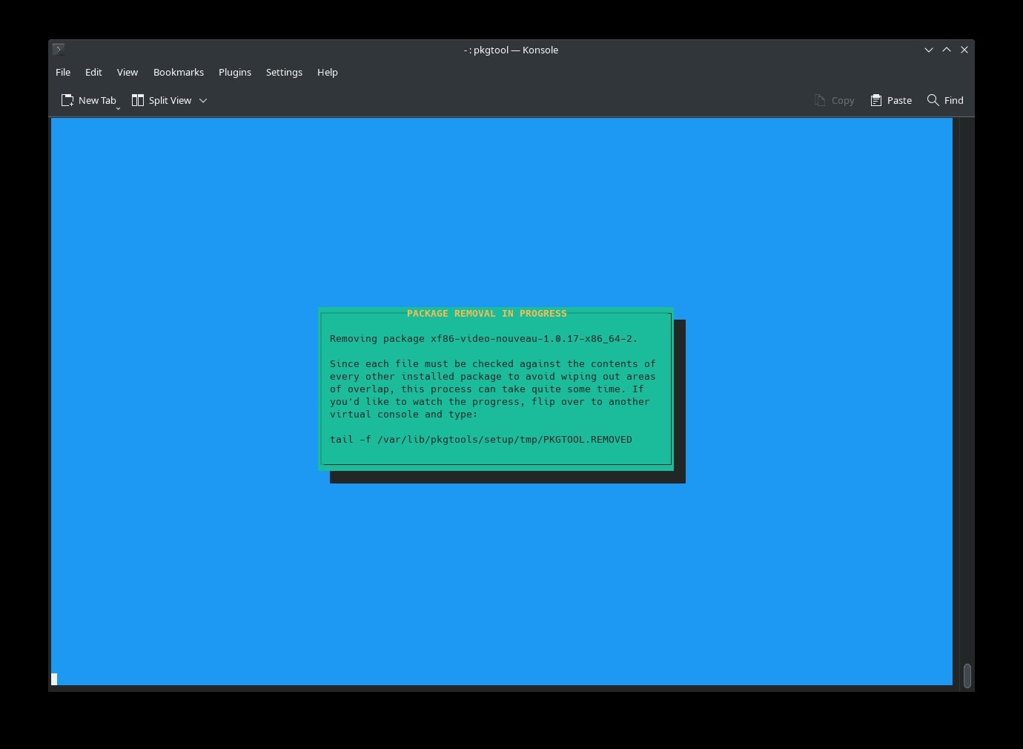Screen dimensions: 1023x749
Task: Click the Split View icon
Action: click(x=138, y=100)
